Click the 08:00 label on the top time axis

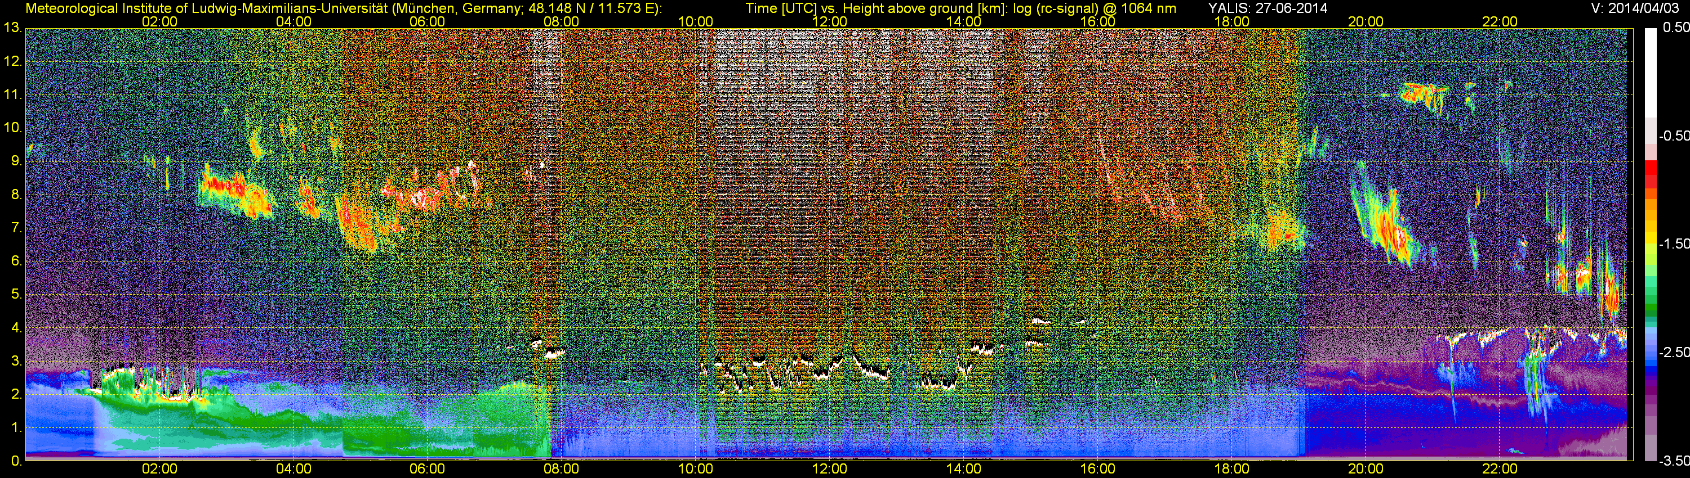click(x=561, y=21)
